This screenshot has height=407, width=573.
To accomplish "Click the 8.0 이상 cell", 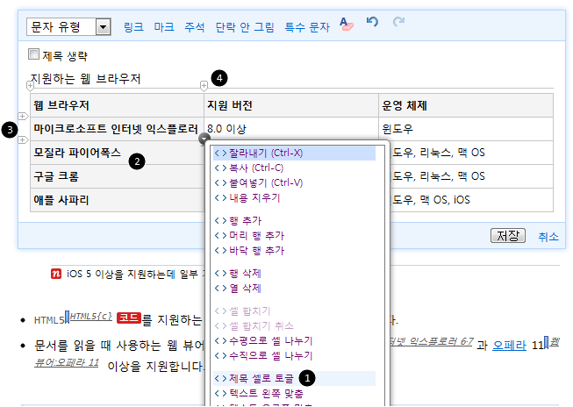I will pyautogui.click(x=290, y=129).
